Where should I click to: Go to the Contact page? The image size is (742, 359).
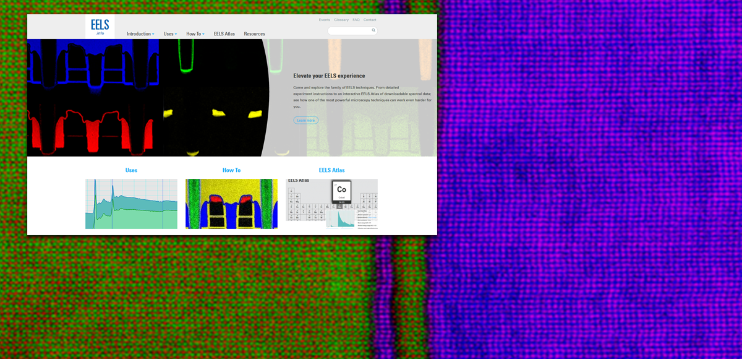(370, 19)
